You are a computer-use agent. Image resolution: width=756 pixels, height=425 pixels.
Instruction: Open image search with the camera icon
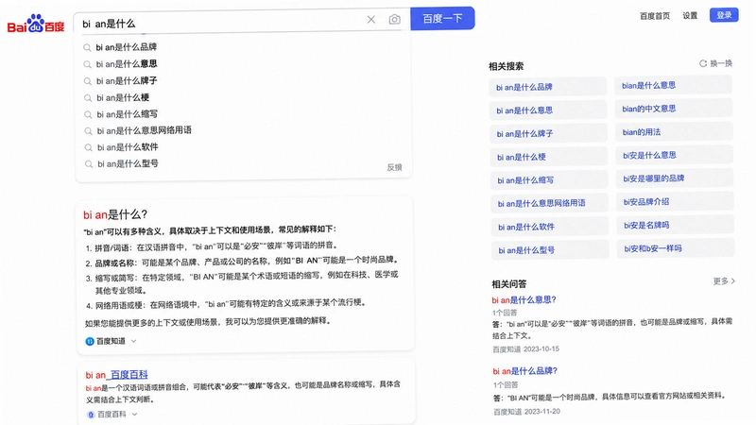(394, 19)
